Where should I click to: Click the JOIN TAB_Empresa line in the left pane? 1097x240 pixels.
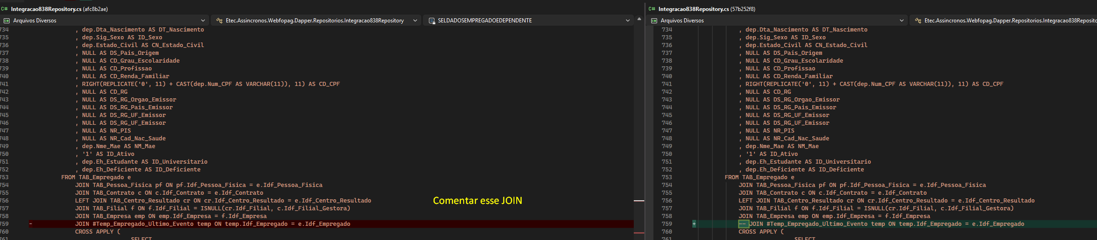point(171,216)
